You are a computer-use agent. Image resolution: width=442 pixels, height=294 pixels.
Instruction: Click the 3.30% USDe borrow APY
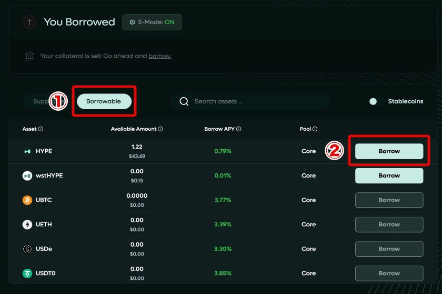(223, 249)
